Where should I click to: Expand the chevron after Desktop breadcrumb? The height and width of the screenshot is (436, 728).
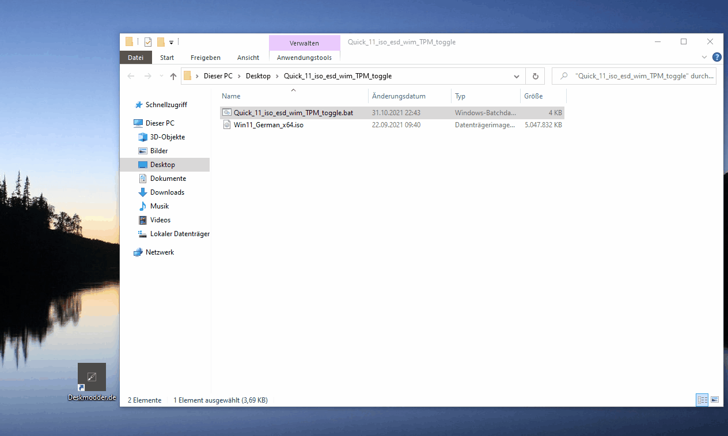(x=277, y=76)
